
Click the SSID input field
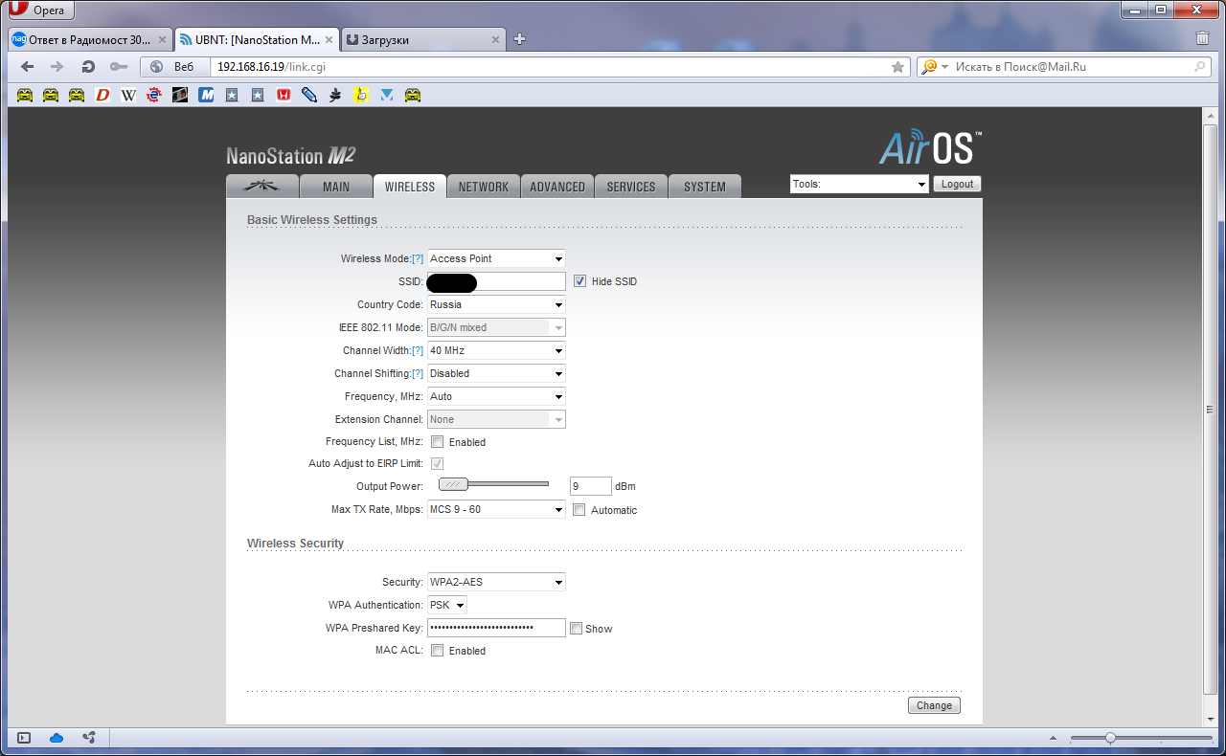click(496, 281)
